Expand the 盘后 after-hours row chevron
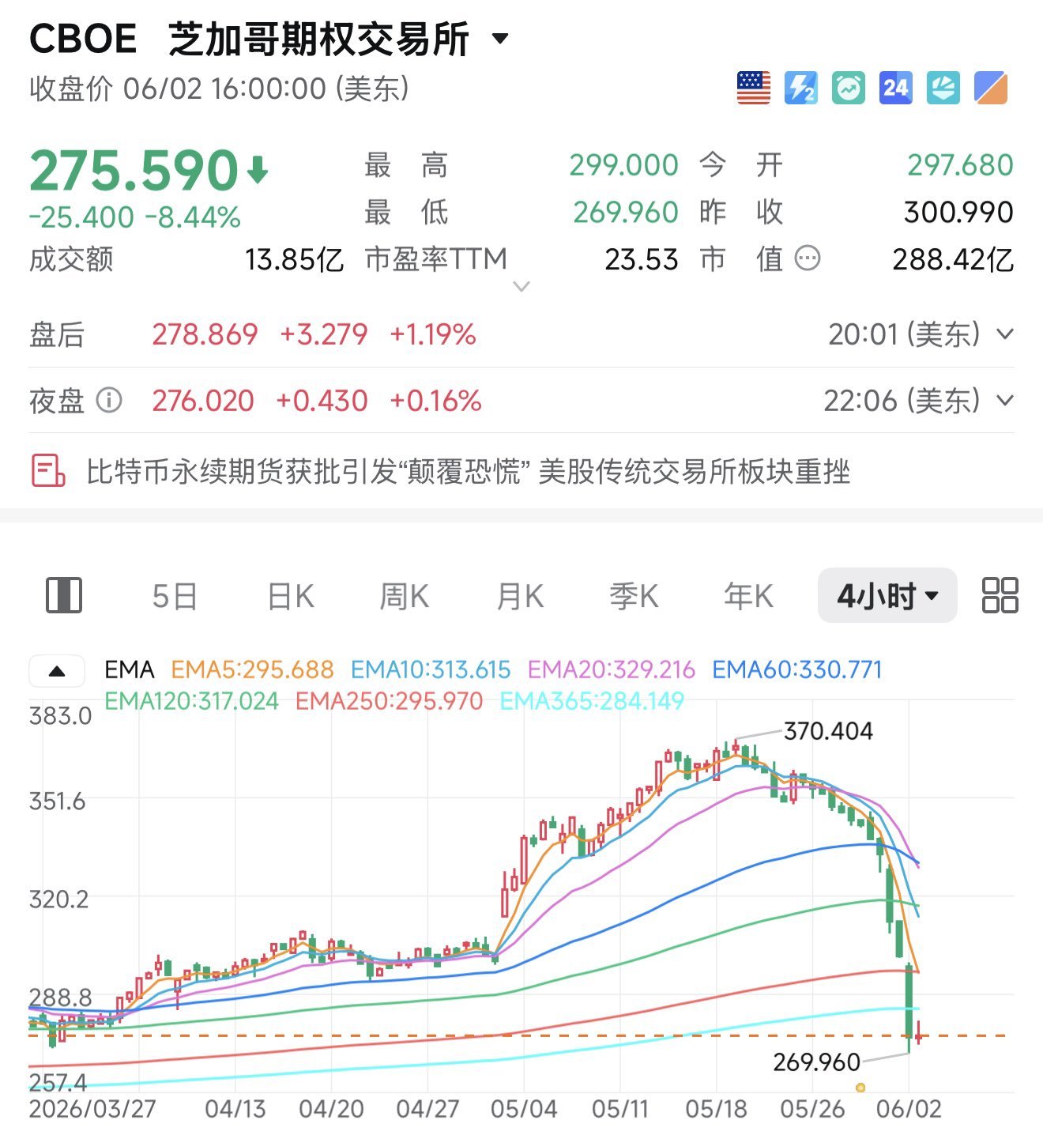The width and height of the screenshot is (1043, 1135). 1004,334
